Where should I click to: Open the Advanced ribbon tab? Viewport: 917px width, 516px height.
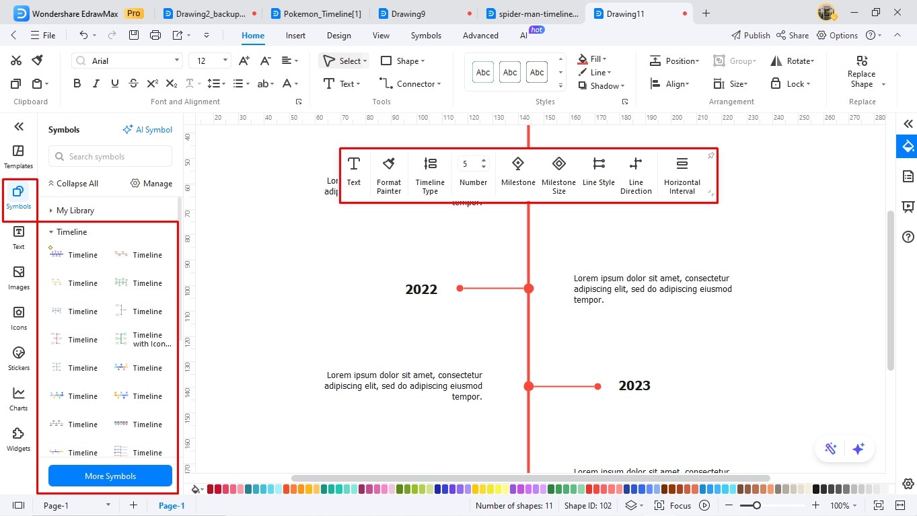(480, 36)
